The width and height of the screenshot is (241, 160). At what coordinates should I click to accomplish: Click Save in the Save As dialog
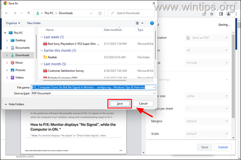[120, 104]
